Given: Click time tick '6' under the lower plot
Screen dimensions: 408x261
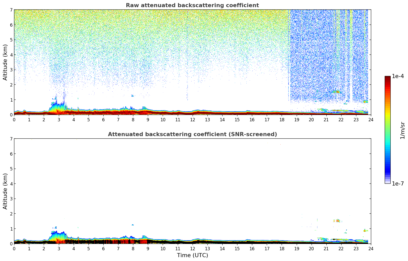Looking at the screenshot, I should point(103,248).
